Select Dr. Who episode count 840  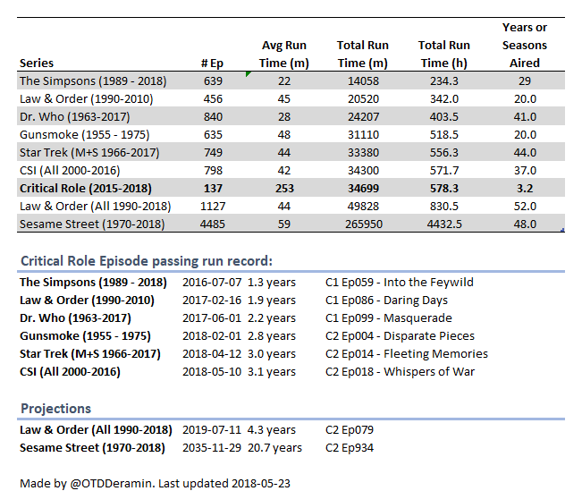coord(212,117)
